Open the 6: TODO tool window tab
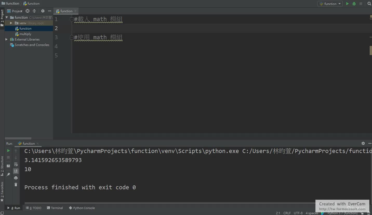Screen dimensions: 372x215 (34, 208)
